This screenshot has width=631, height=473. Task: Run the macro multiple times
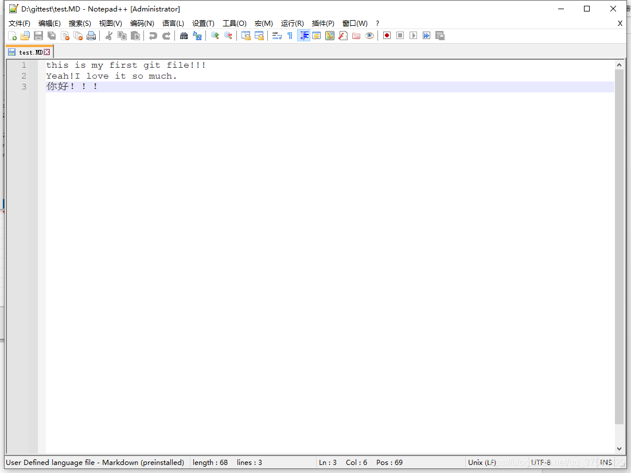tap(426, 36)
